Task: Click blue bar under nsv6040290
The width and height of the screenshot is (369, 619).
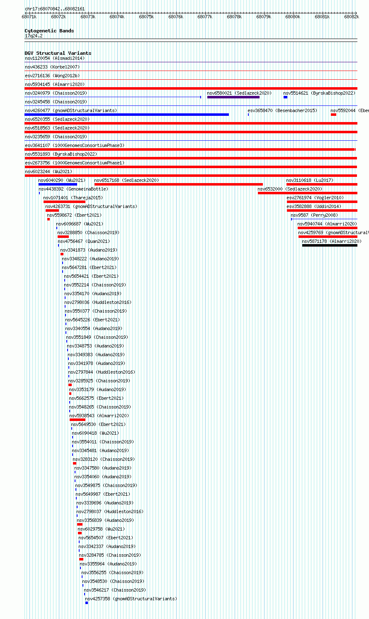Action: (58, 184)
